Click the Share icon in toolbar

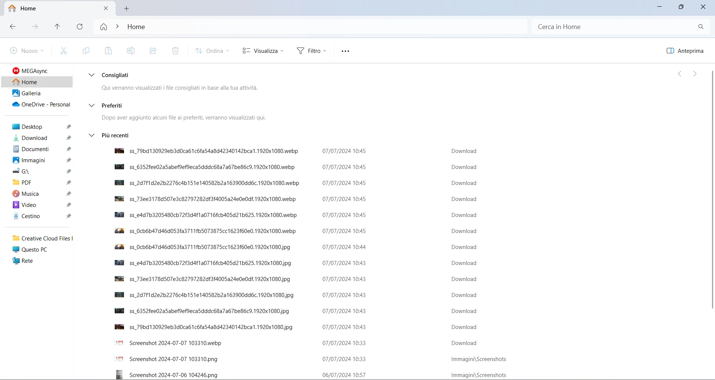click(x=153, y=51)
